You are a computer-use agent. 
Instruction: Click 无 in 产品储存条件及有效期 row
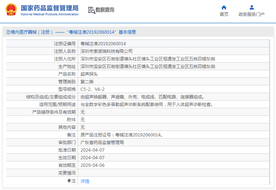(82, 112)
